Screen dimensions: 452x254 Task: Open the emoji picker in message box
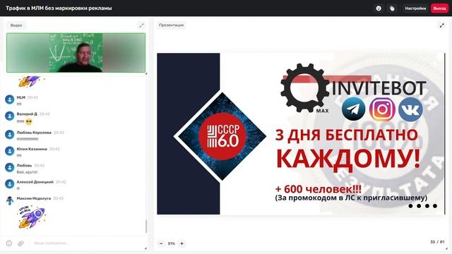(9, 243)
